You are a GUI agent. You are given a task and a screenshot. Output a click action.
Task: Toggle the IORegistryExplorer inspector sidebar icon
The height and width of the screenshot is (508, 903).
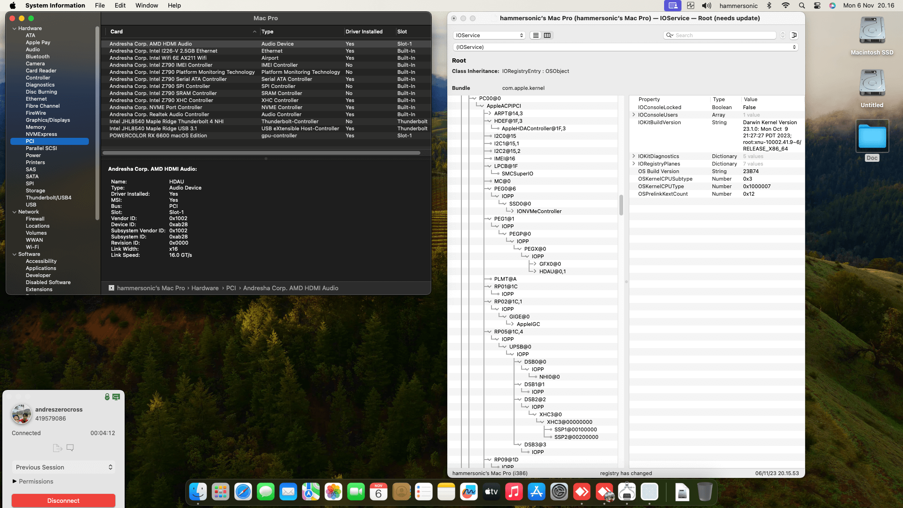coord(794,35)
